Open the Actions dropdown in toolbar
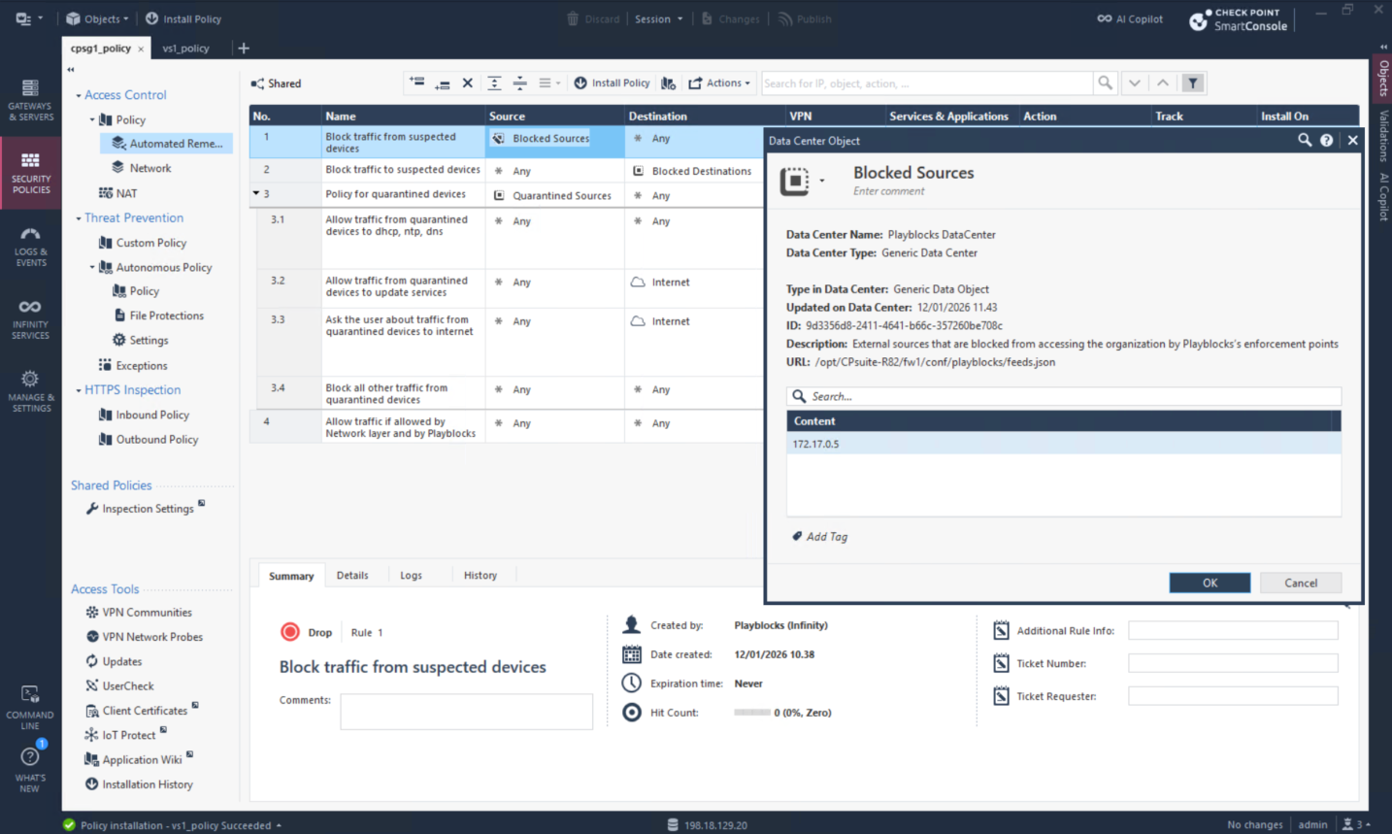 (x=719, y=83)
